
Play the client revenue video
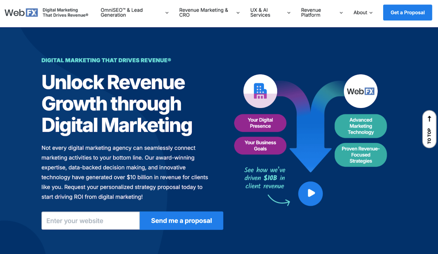pyautogui.click(x=310, y=193)
